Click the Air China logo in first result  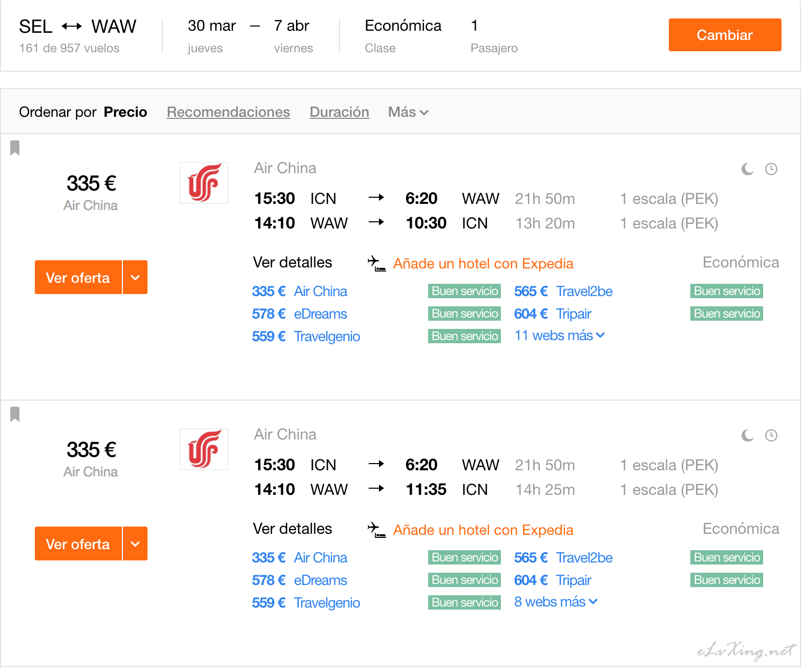(x=204, y=183)
